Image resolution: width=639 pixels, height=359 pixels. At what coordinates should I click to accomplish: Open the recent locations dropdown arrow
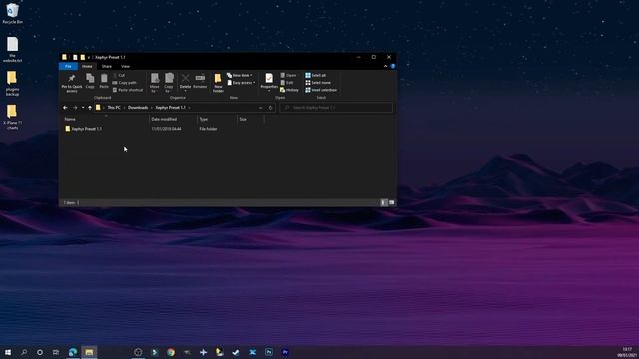pyautogui.click(x=83, y=108)
